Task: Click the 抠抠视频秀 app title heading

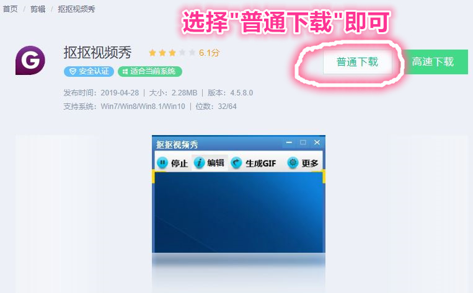Action: click(97, 53)
